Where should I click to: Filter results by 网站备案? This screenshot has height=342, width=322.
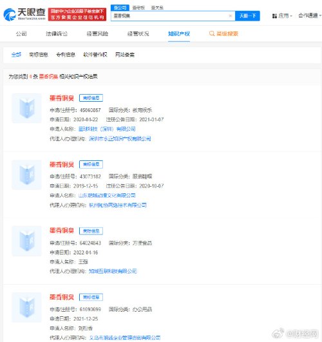(x=125, y=55)
